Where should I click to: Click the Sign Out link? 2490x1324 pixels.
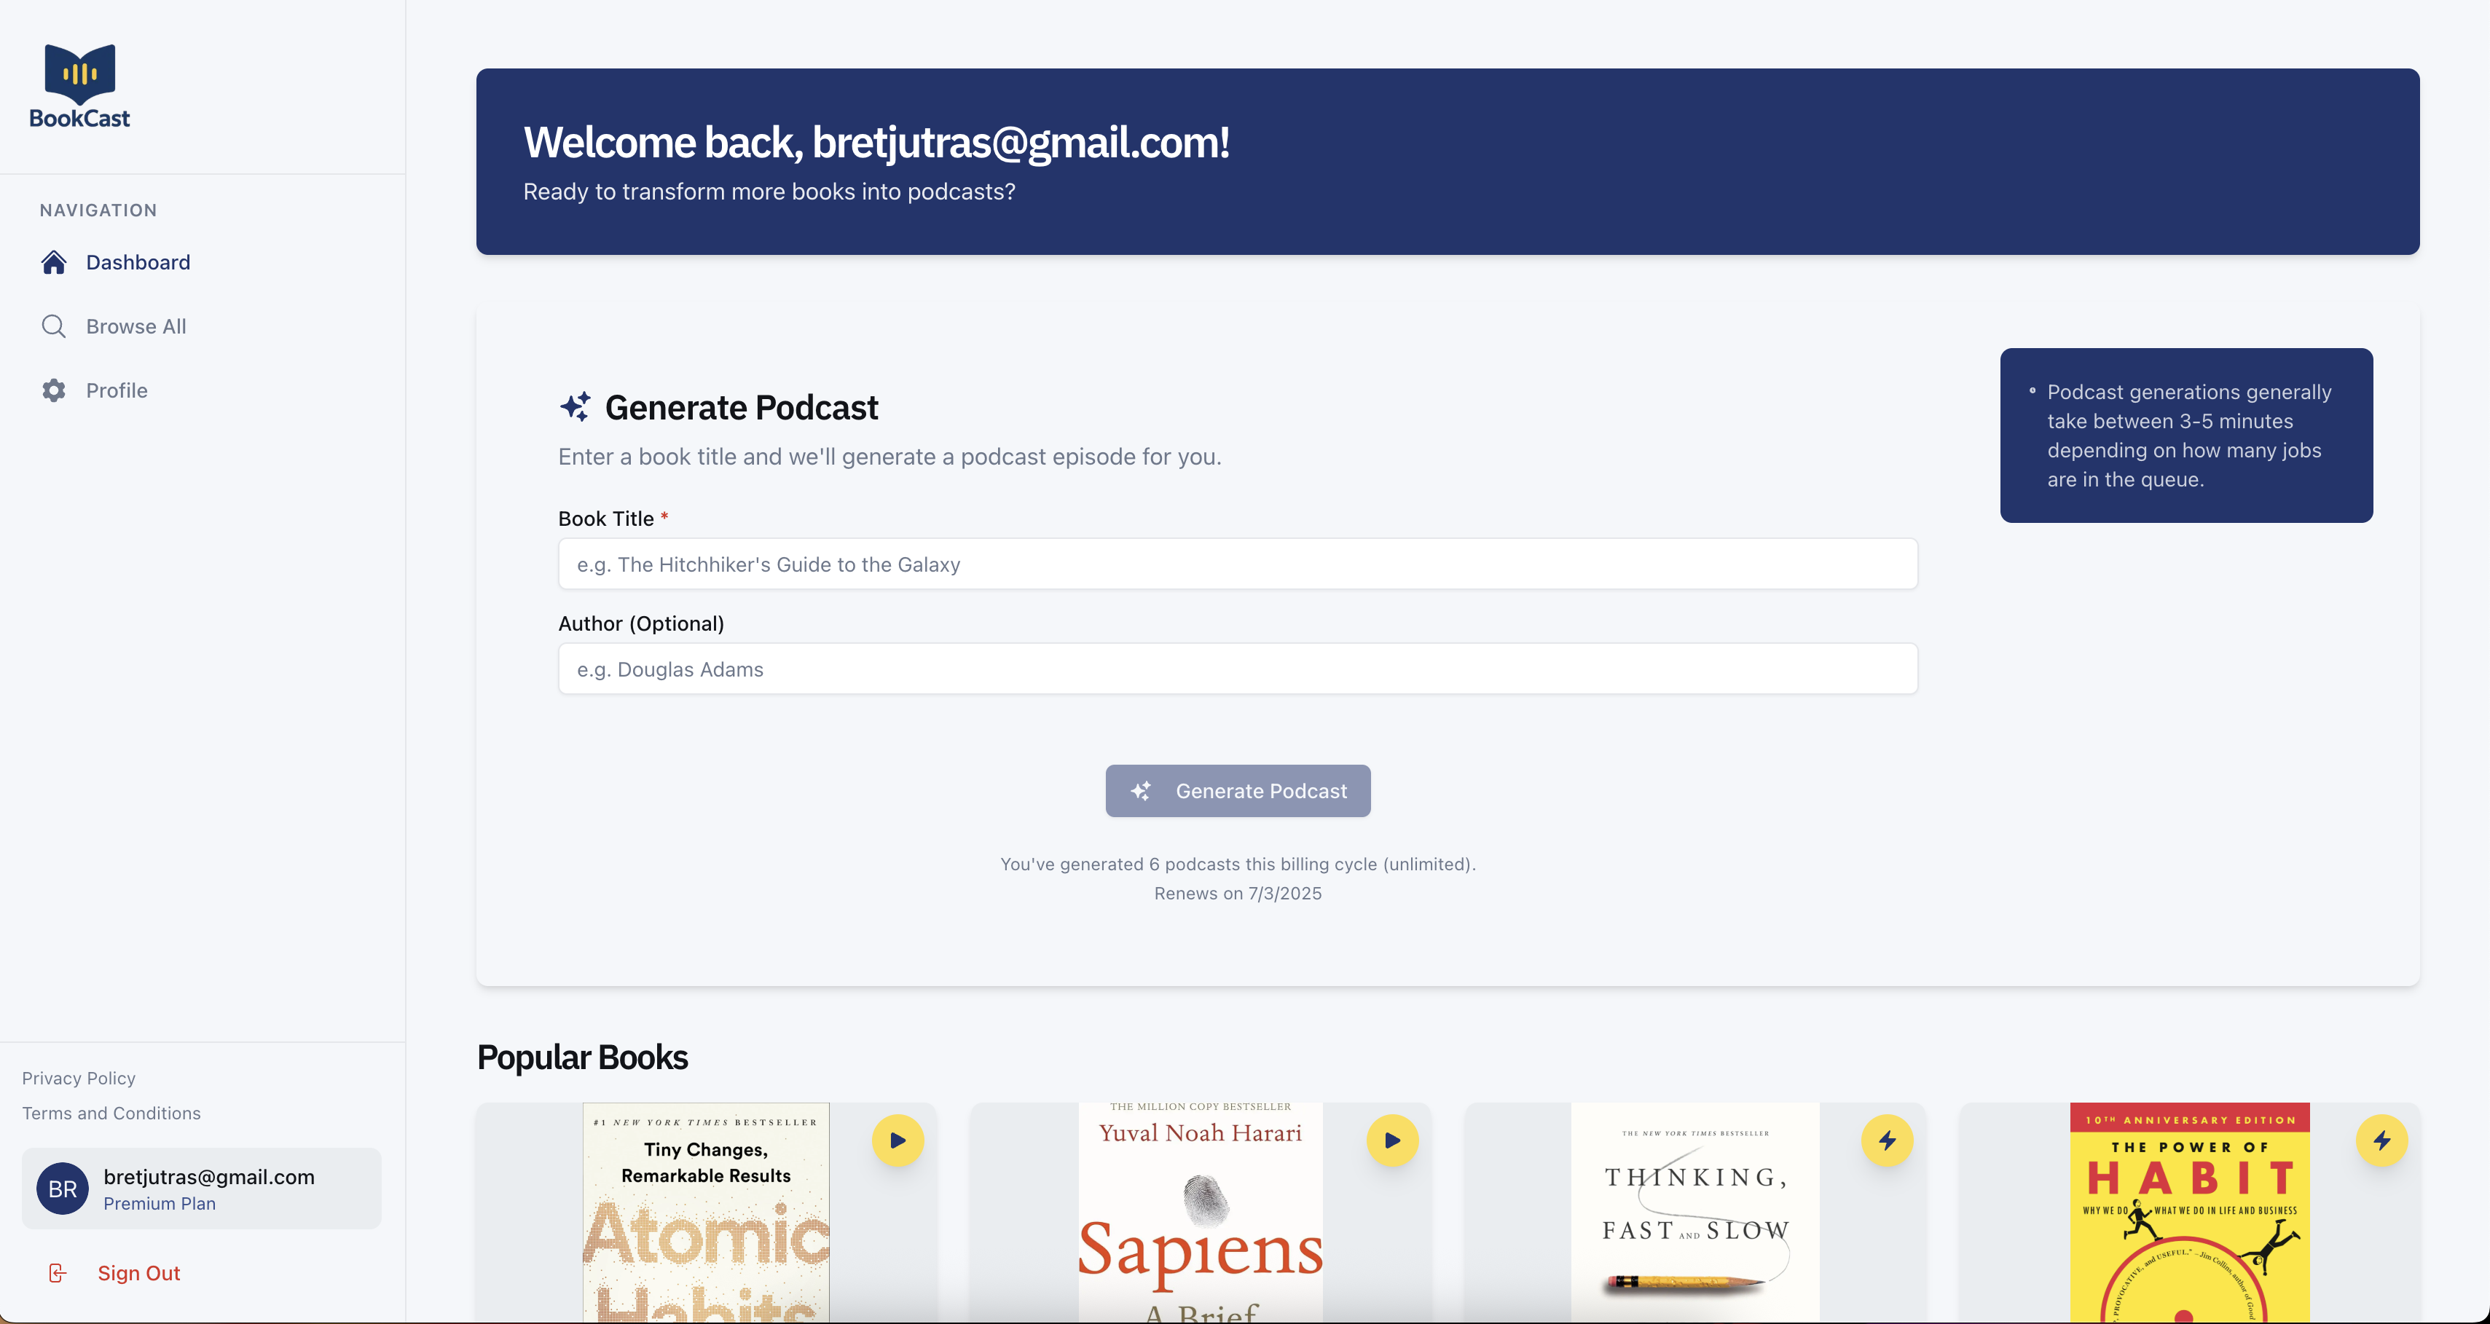[138, 1273]
